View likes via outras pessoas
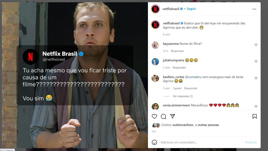The height and width of the screenshot is (151, 268). pos(208,125)
